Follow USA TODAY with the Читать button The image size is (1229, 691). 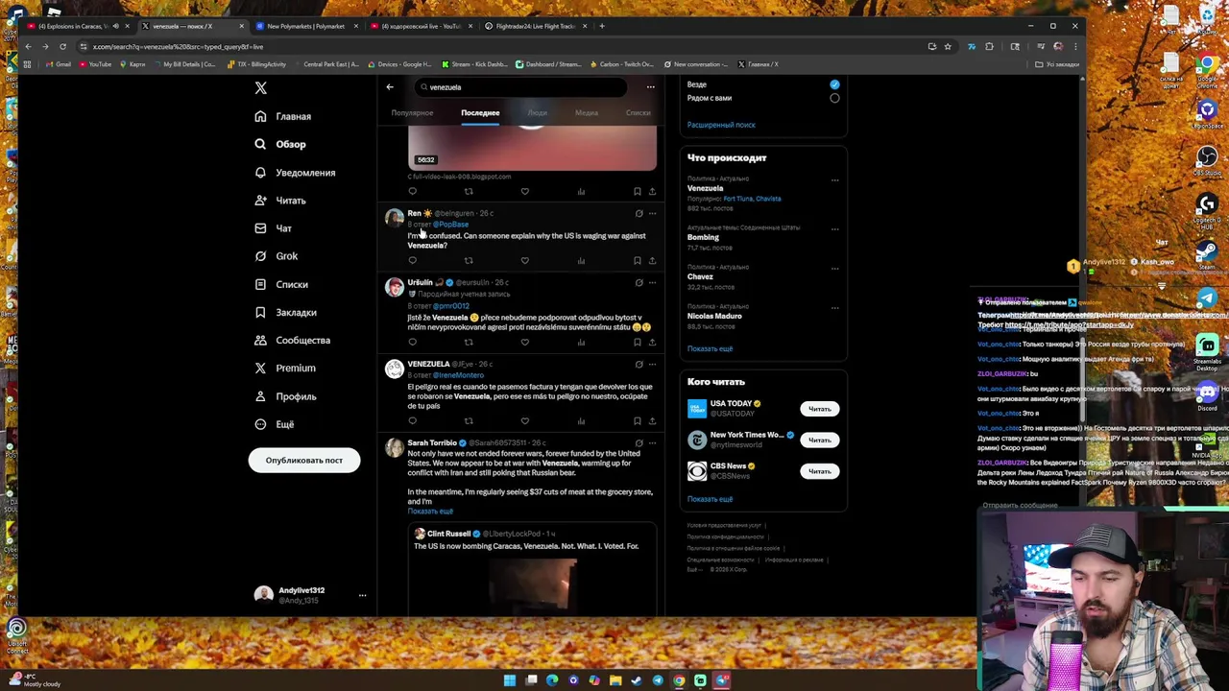[819, 409]
